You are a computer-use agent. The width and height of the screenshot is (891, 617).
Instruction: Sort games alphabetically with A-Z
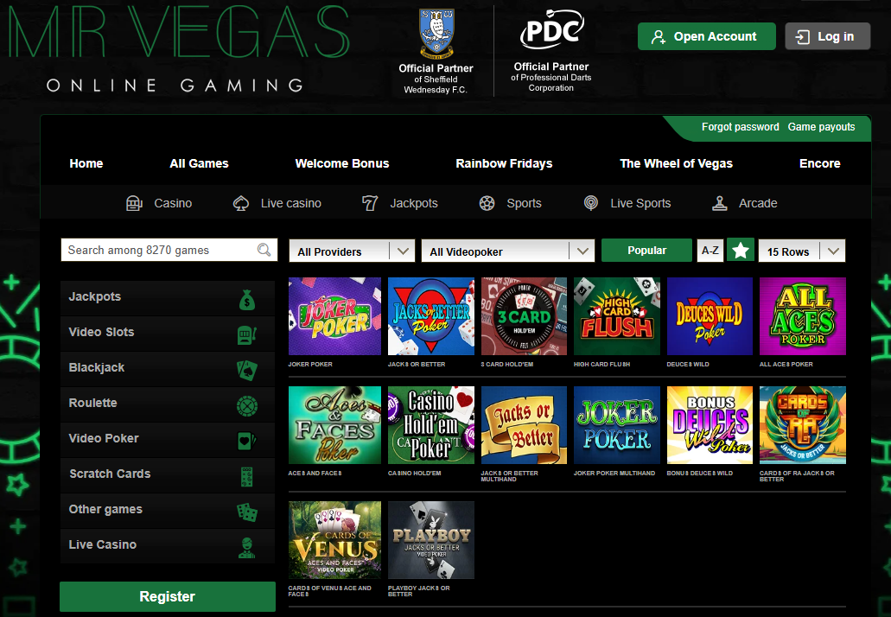tap(710, 250)
